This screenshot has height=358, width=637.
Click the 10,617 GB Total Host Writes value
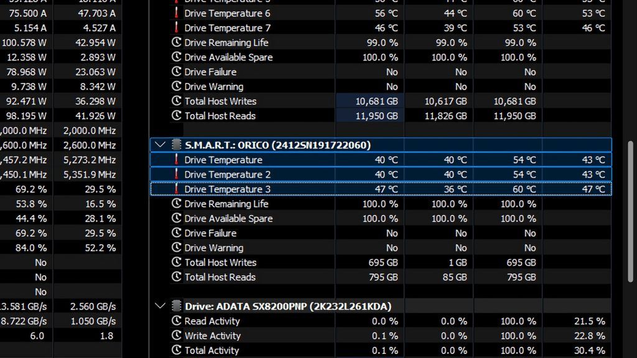(x=445, y=101)
